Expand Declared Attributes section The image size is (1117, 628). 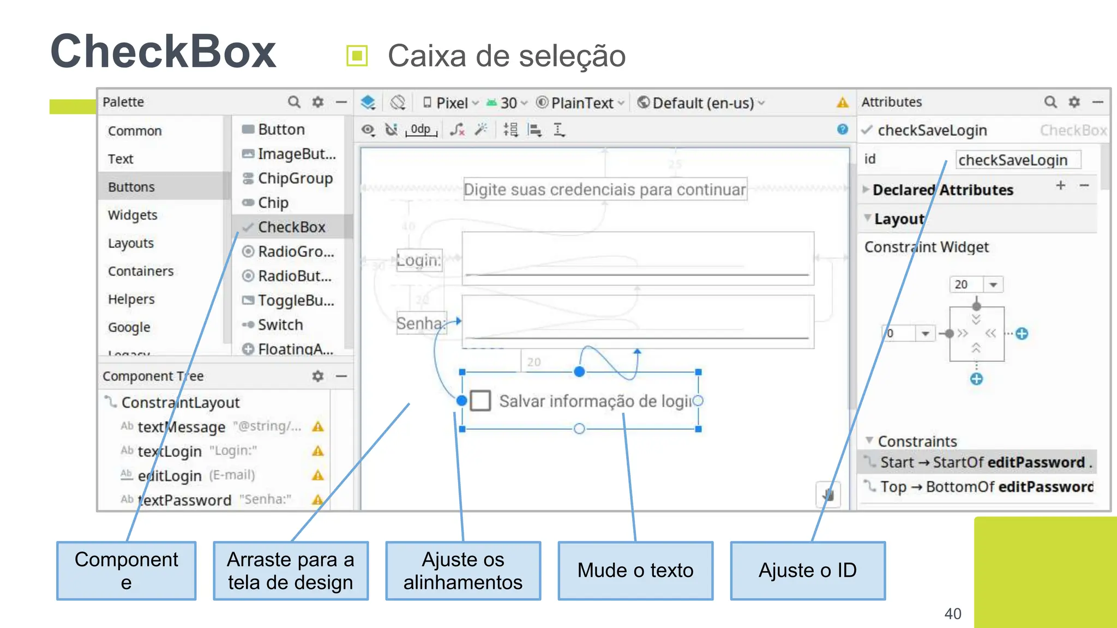[867, 190]
